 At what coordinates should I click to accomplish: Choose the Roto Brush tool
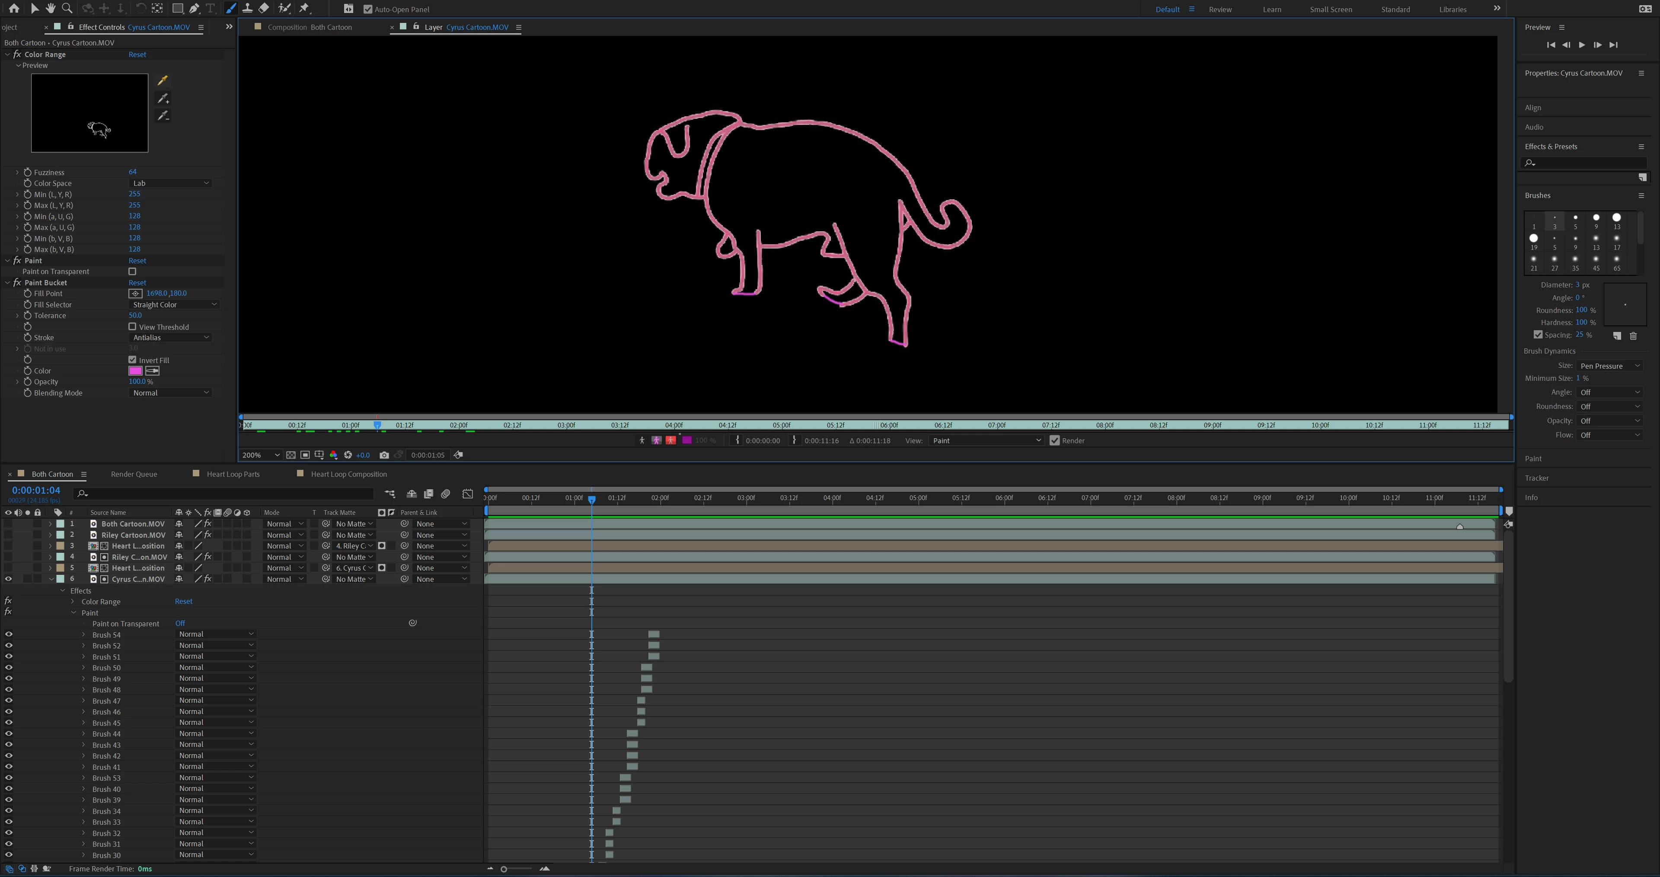point(284,8)
